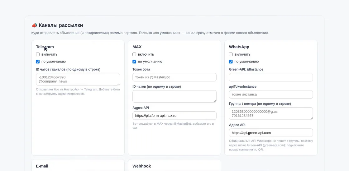Click the MAX «Адрес API» field with platform-api.max.ru
Image resolution: width=349 pixels, height=171 pixels.
(174, 116)
